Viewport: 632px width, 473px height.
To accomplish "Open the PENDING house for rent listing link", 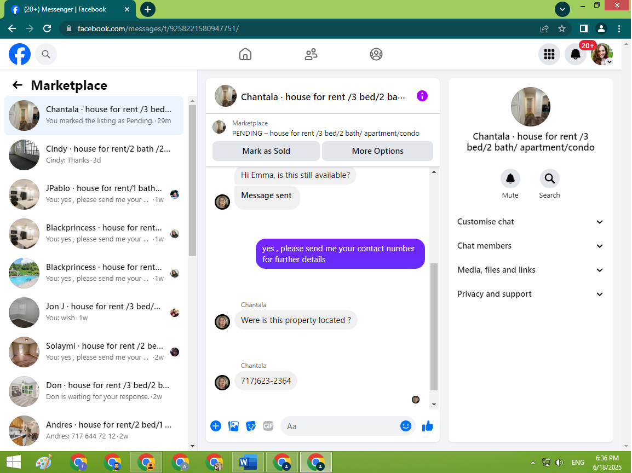I will (326, 134).
